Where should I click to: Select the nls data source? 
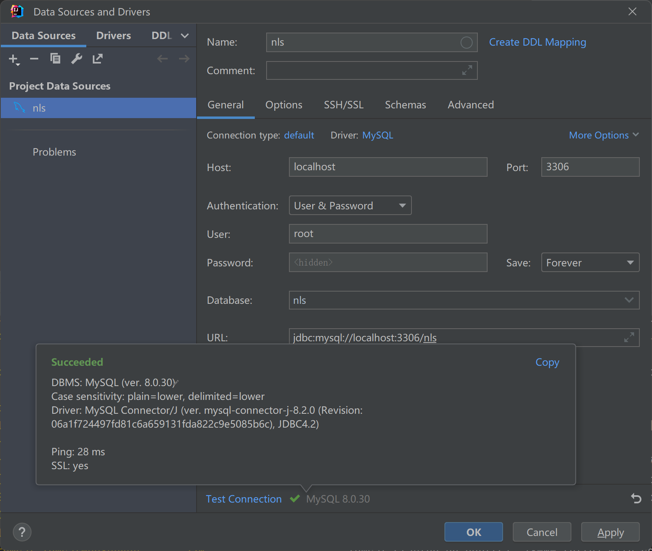(x=98, y=108)
